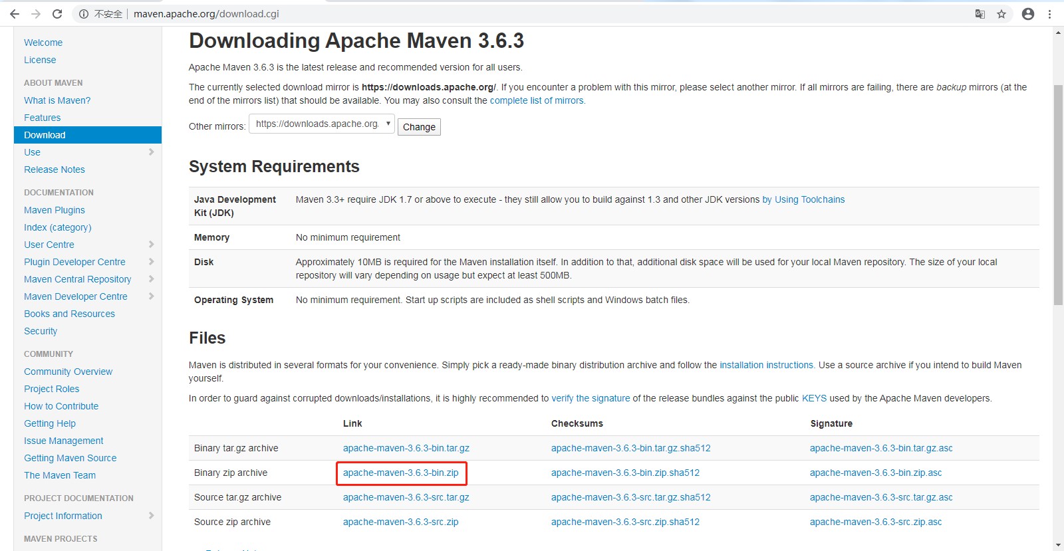Screen dimensions: 1064x551
Task: Click the scrollbar up arrow
Action: point(1058,33)
